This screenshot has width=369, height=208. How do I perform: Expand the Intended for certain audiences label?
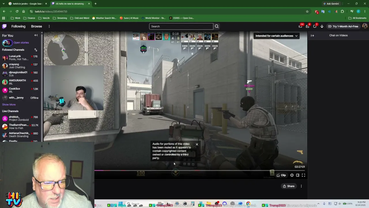point(276,36)
